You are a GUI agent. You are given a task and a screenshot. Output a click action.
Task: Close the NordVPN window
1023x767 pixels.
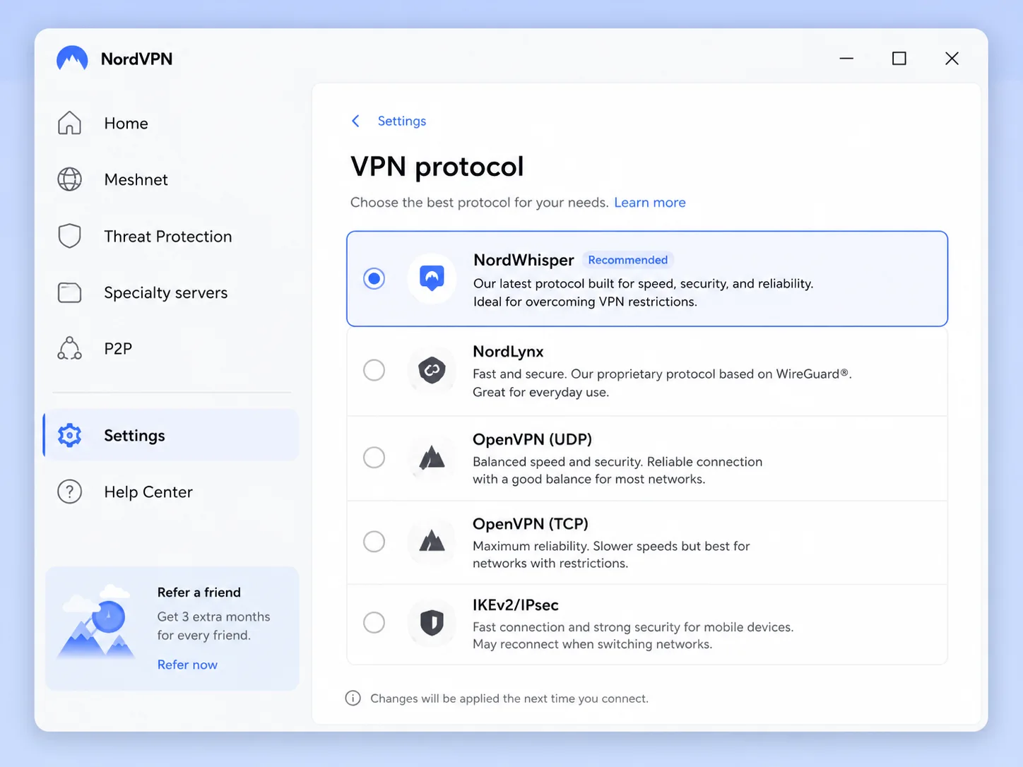tap(952, 59)
